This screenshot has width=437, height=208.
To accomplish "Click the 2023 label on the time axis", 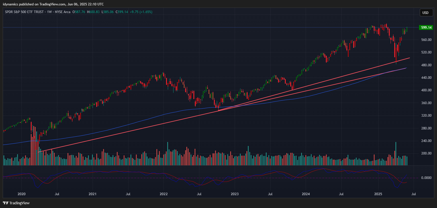I will pyautogui.click(x=234, y=194).
